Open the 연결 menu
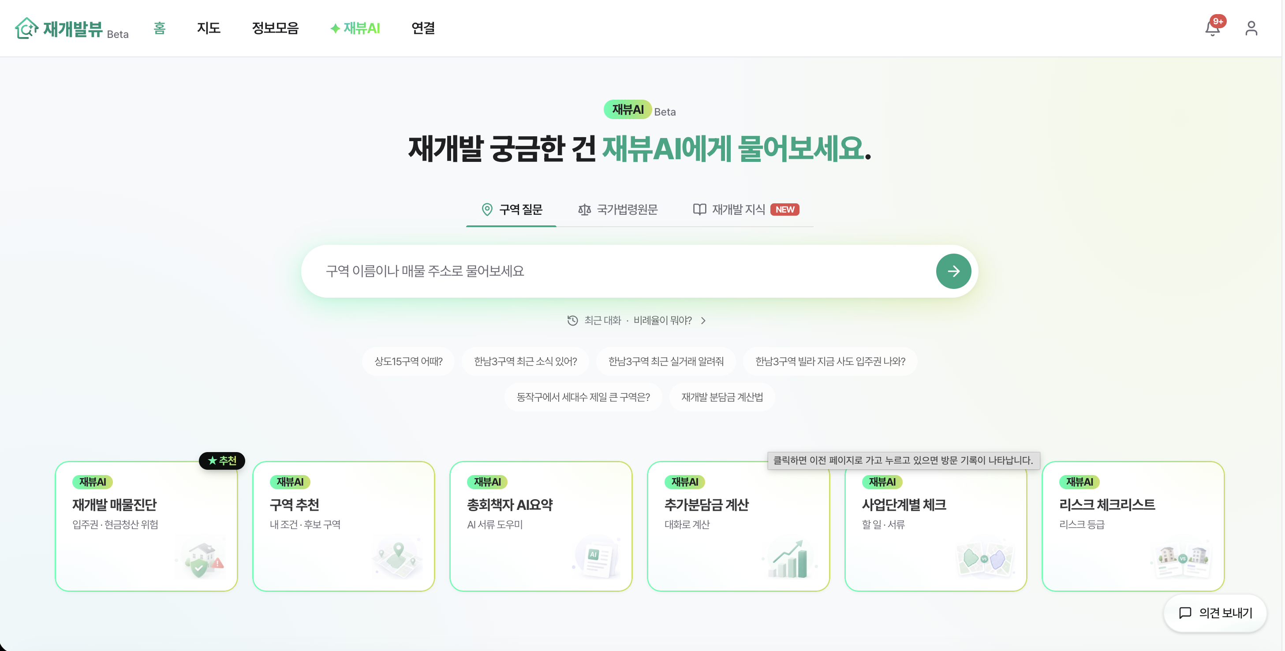 tap(423, 28)
